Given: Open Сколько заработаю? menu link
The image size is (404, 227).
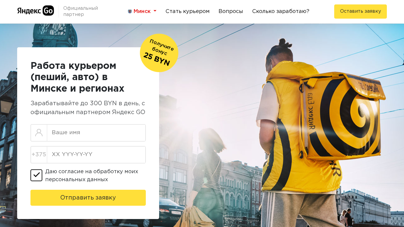Looking at the screenshot, I should click(x=281, y=11).
